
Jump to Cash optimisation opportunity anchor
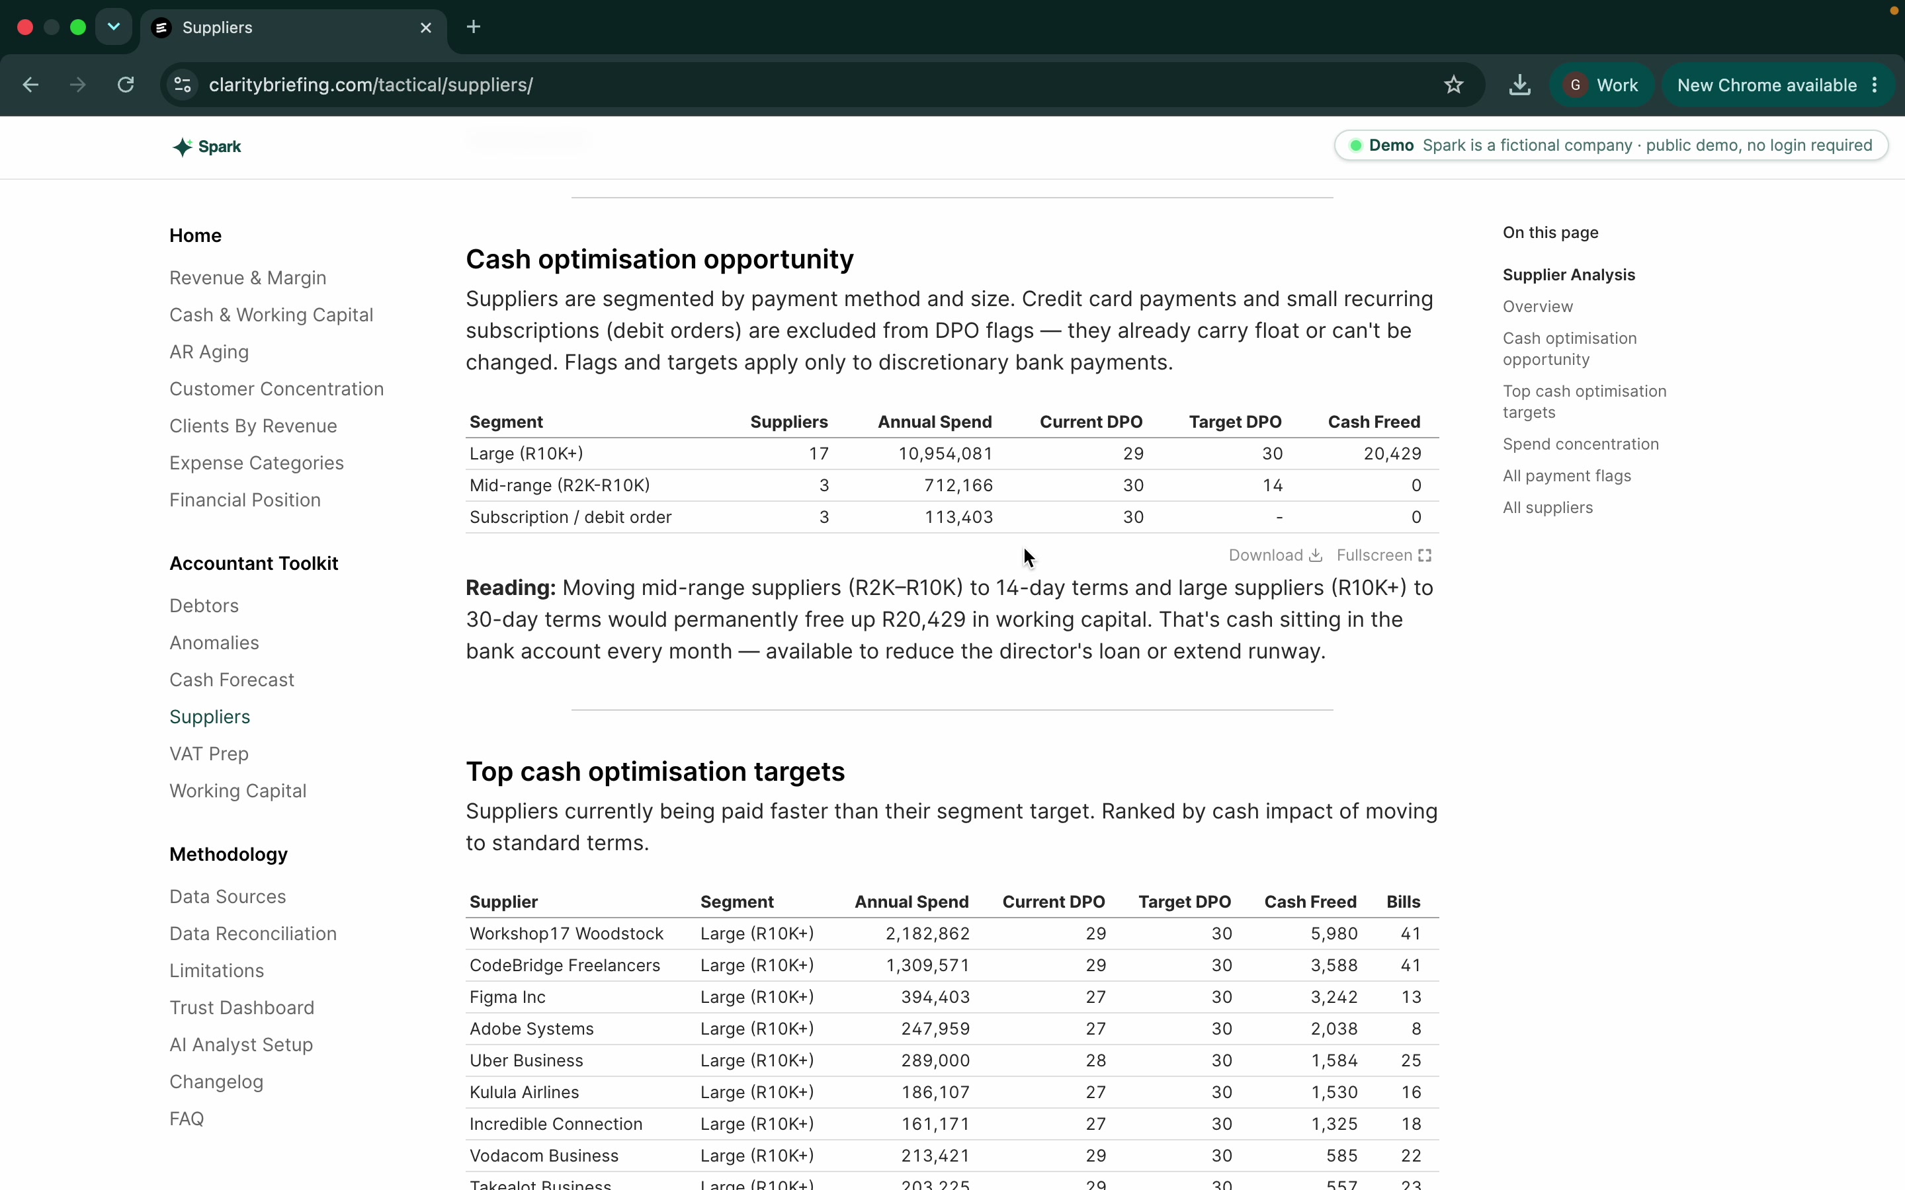[x=1569, y=348]
